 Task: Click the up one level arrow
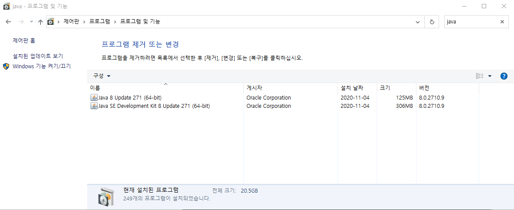(41, 22)
